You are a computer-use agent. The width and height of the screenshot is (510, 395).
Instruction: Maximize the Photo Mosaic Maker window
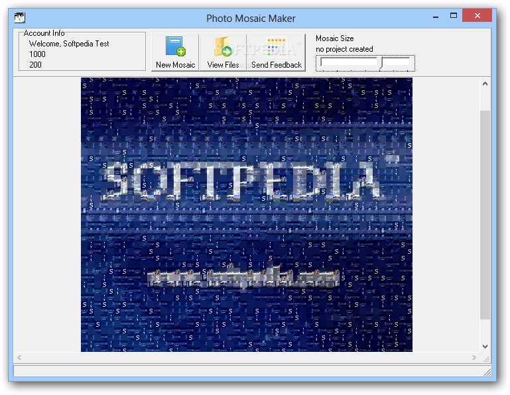(454, 16)
